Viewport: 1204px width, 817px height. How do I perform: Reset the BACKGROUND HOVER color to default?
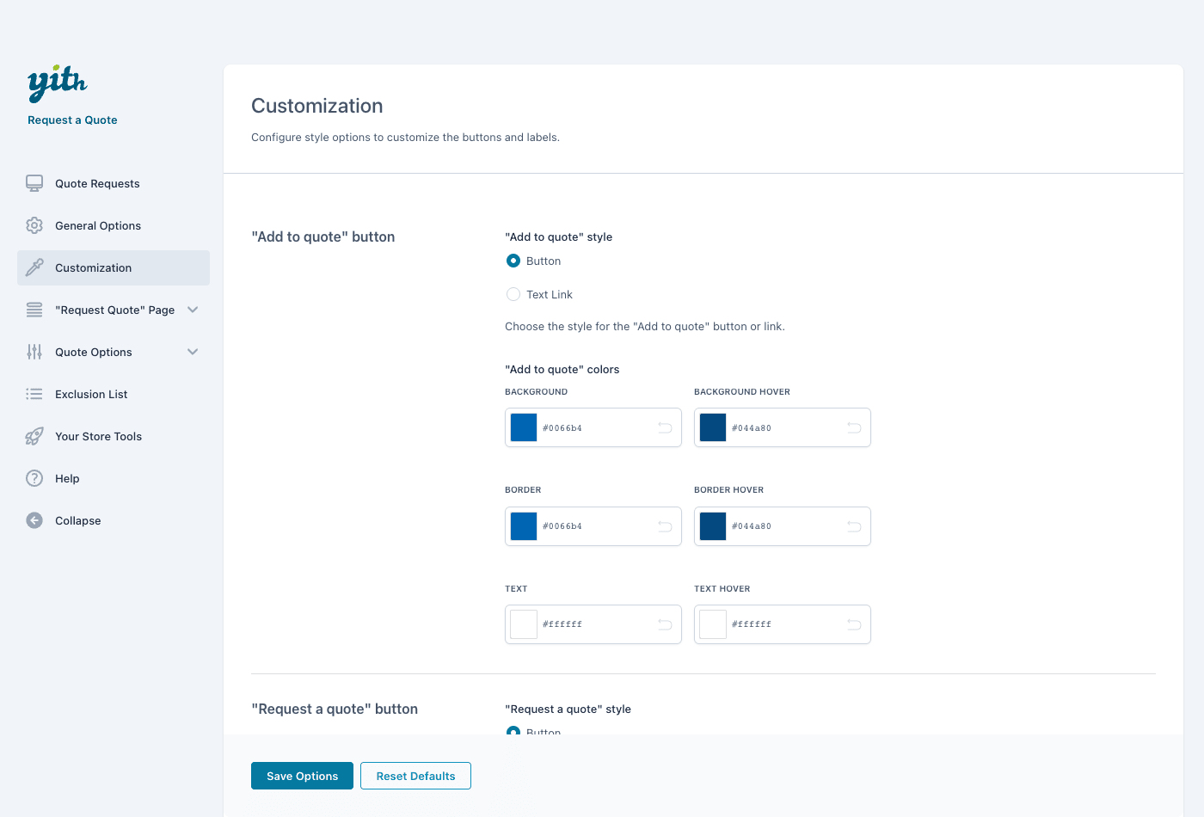click(854, 427)
